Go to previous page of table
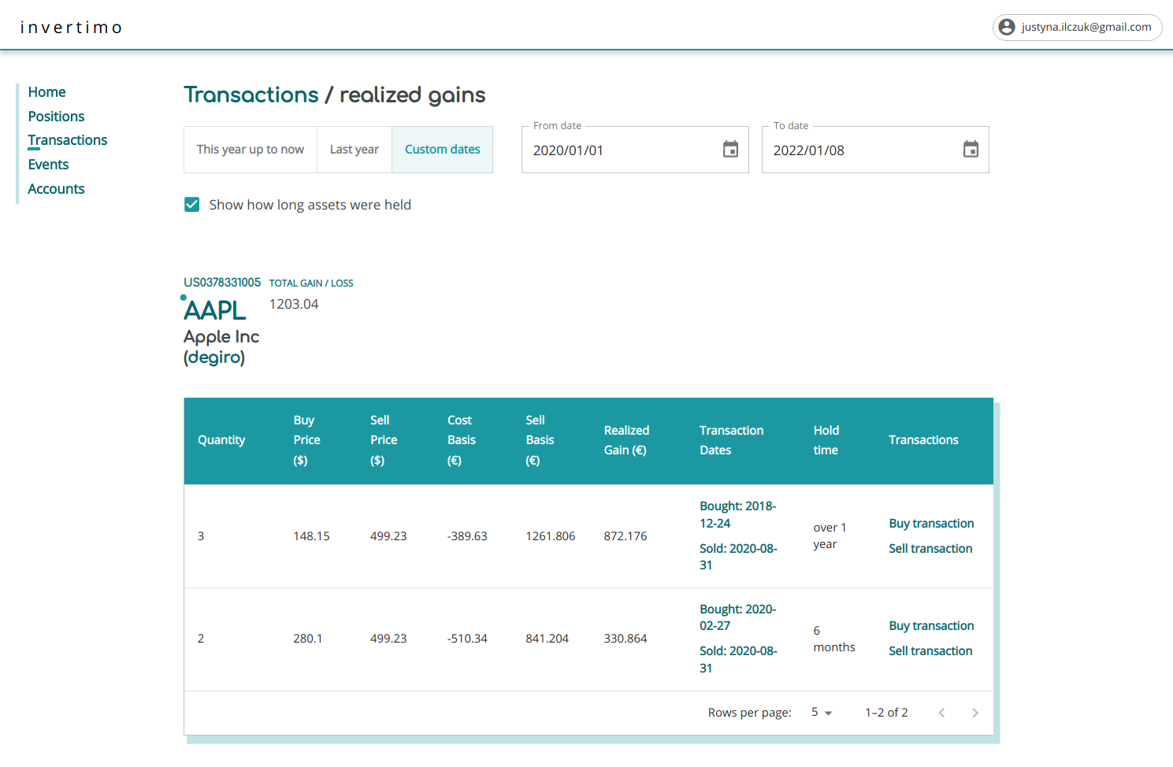This screenshot has height=767, width=1173. [x=941, y=713]
